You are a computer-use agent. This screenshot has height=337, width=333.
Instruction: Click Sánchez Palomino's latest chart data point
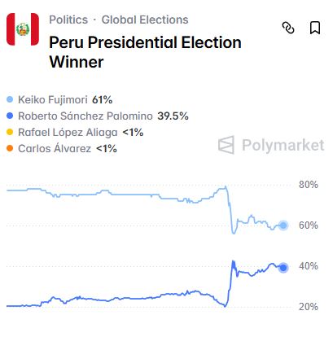point(283,268)
